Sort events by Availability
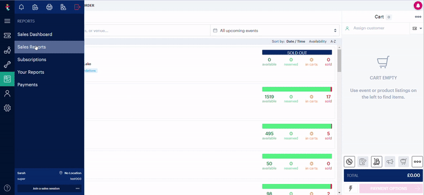 point(317,42)
